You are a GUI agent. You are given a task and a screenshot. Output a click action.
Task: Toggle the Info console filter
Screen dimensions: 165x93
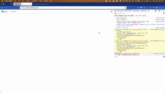pos(128,16)
